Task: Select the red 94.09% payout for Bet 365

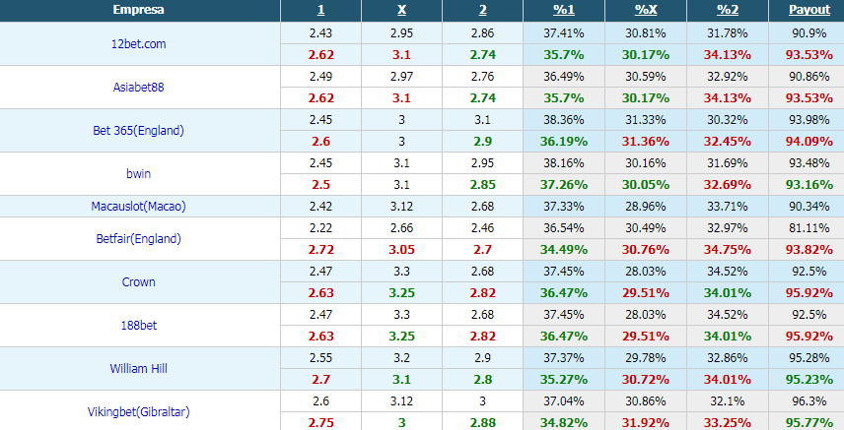Action: pyautogui.click(x=809, y=142)
